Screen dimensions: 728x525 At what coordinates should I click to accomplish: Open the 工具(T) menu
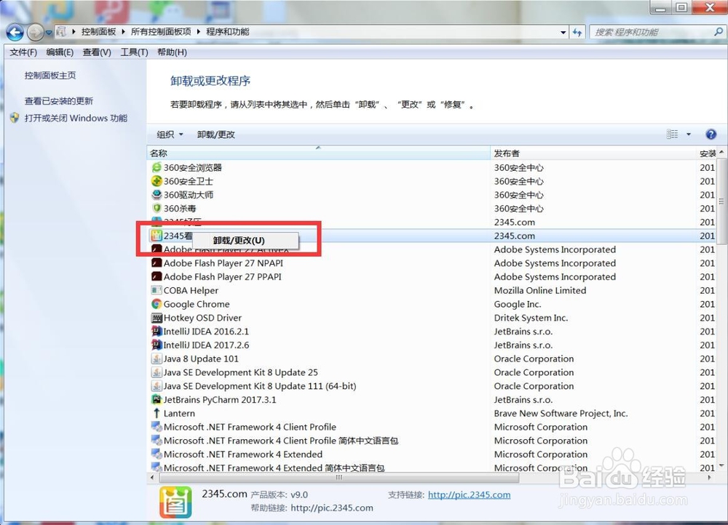134,52
